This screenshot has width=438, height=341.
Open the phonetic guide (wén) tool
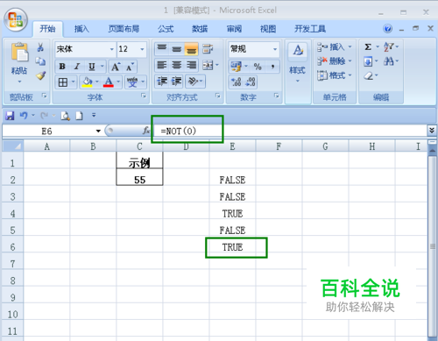click(x=132, y=82)
